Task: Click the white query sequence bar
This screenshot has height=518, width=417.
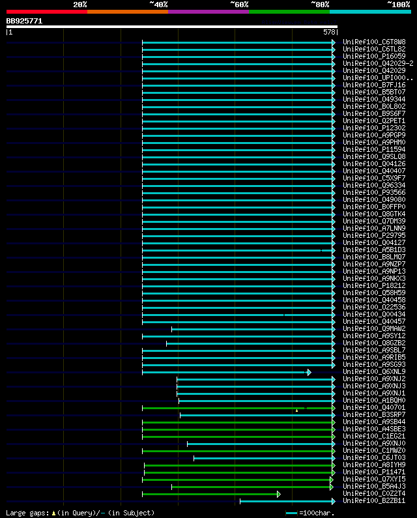Action: click(172, 27)
